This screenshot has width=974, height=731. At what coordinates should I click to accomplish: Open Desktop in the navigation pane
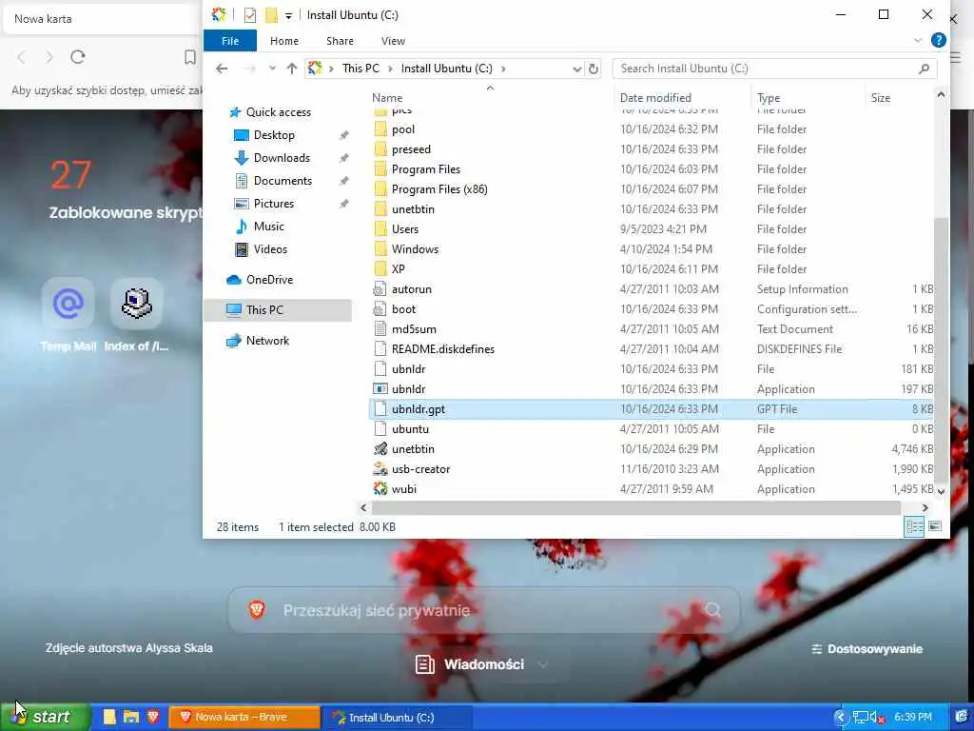click(x=273, y=135)
